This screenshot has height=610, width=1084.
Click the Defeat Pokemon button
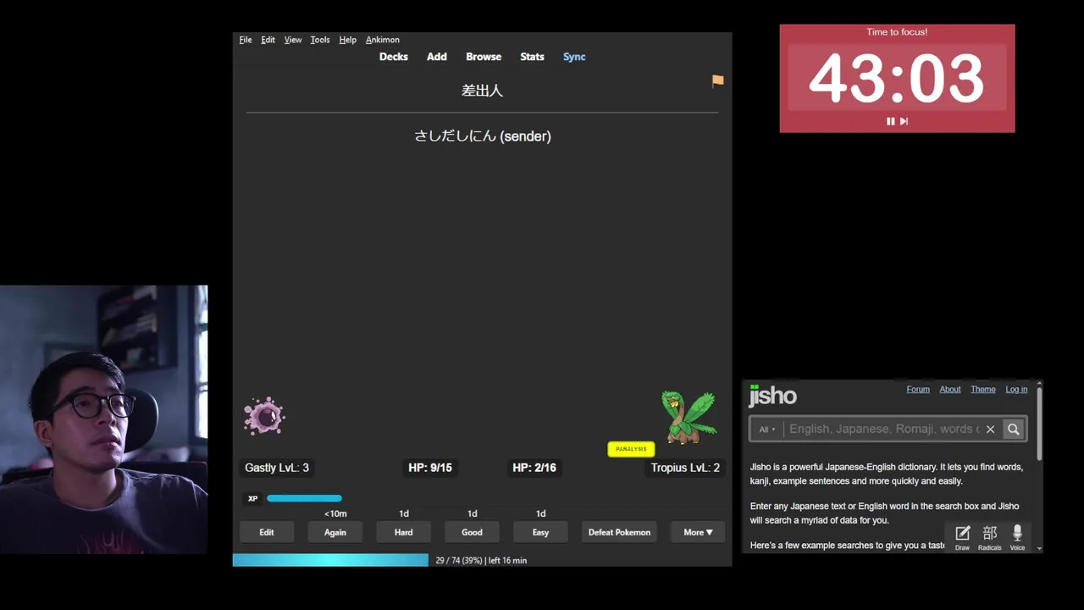[619, 532]
